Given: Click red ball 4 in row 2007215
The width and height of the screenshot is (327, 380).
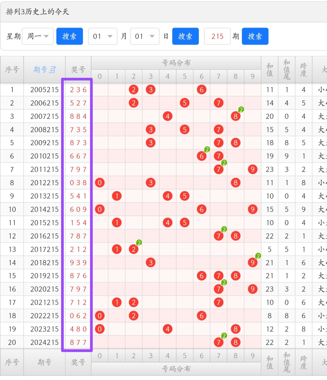Looking at the screenshot, I should pyautogui.click(x=168, y=116).
